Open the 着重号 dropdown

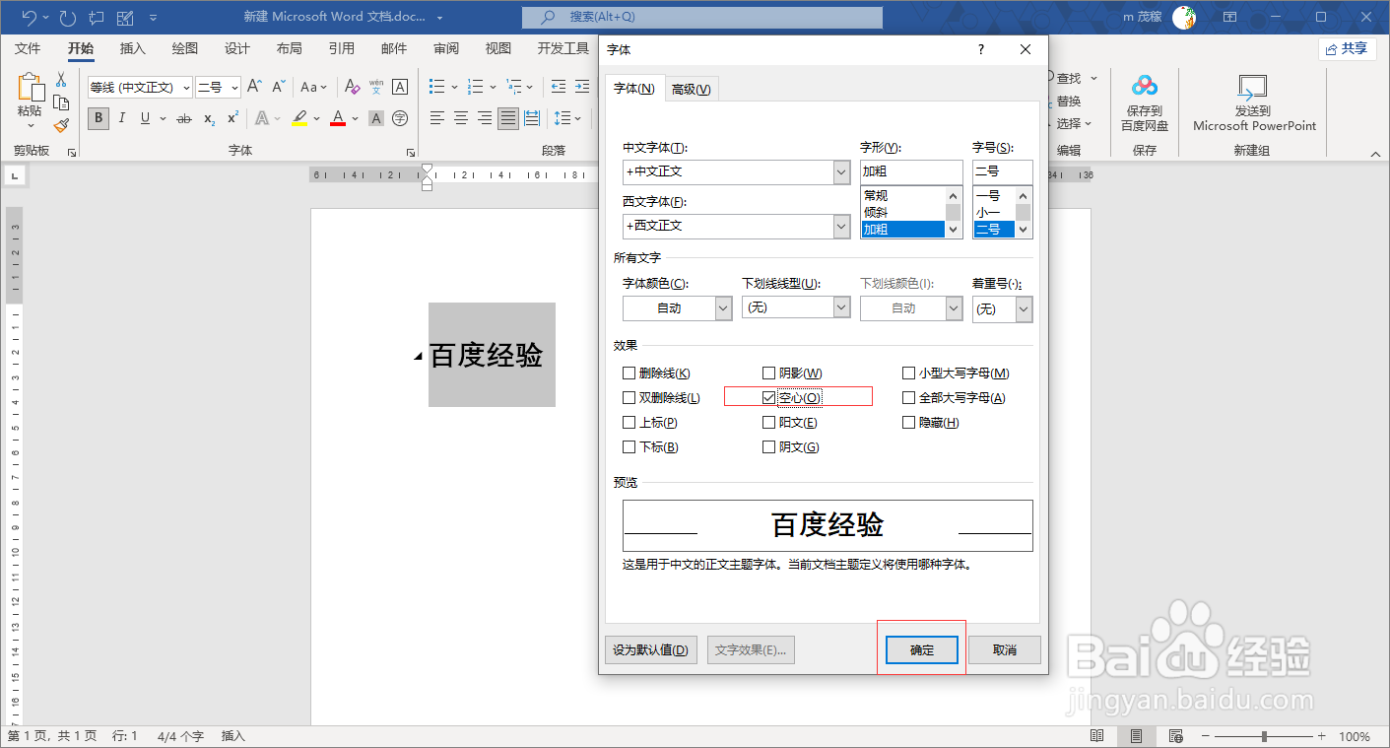(x=1024, y=309)
